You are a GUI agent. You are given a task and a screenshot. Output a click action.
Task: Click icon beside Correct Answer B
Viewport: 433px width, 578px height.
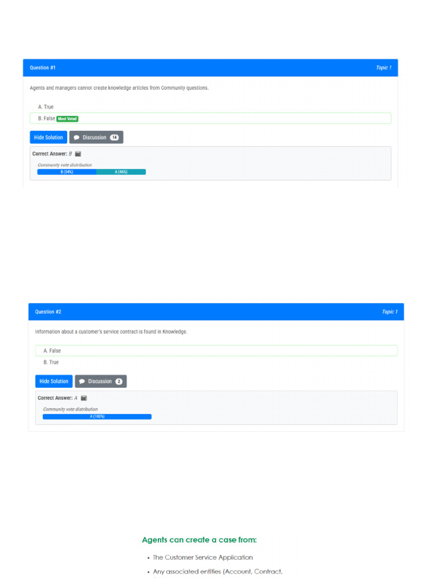(78, 154)
